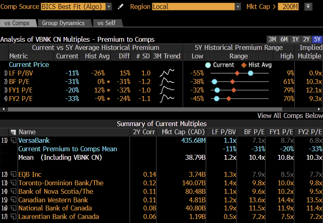Toggle the National Bank of Canada row checkbox
Viewport: 323px width, 223px height.
coord(13,208)
